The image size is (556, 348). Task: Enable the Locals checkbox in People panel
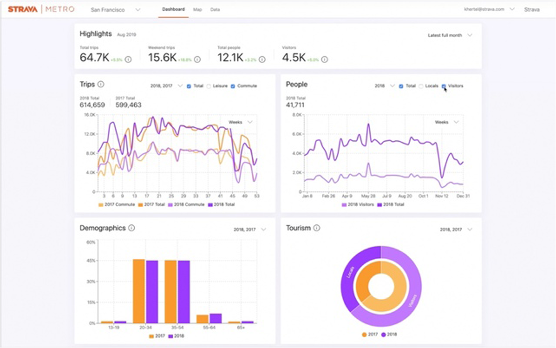pyautogui.click(x=421, y=86)
